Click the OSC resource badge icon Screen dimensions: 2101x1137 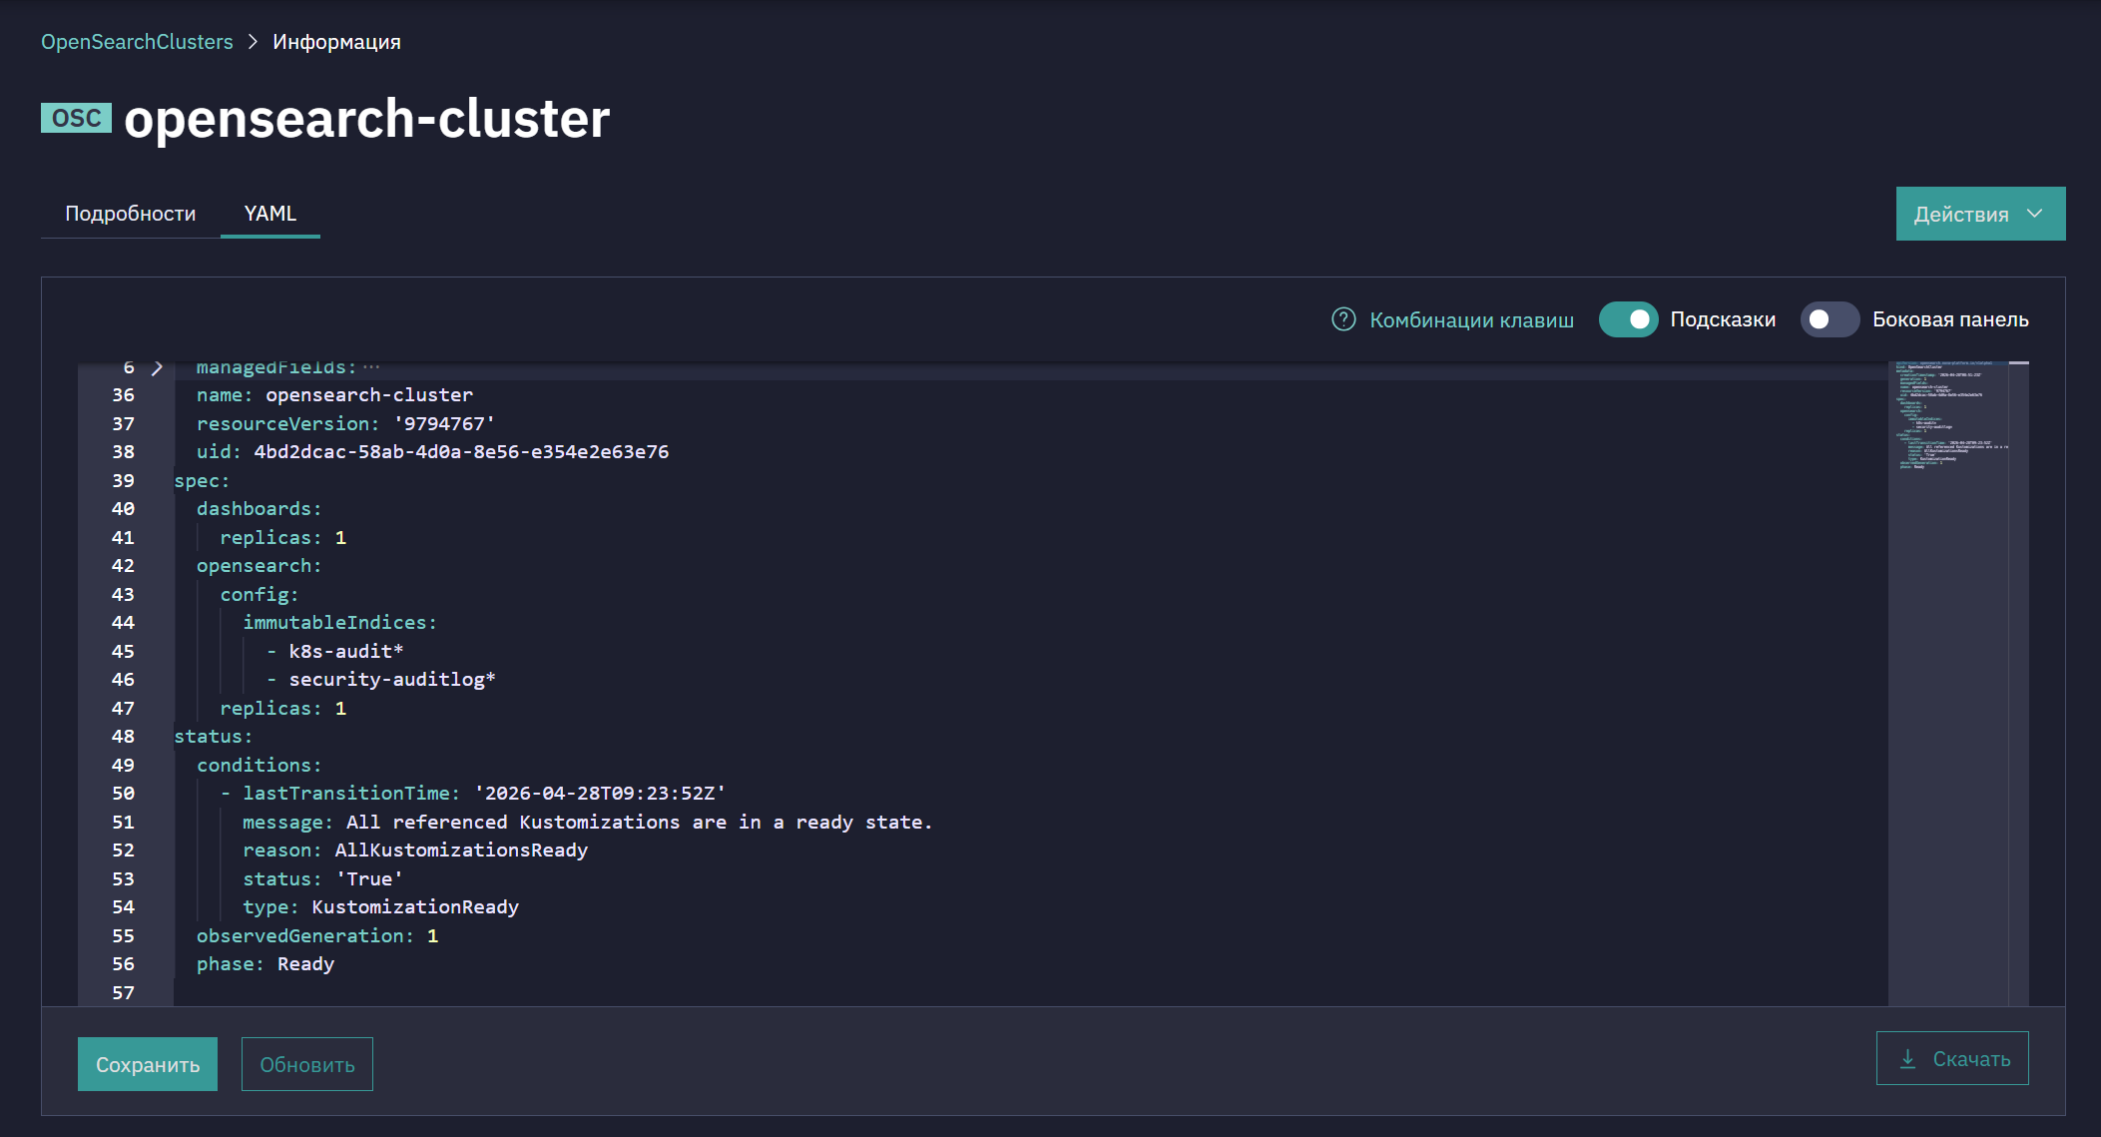[76, 118]
